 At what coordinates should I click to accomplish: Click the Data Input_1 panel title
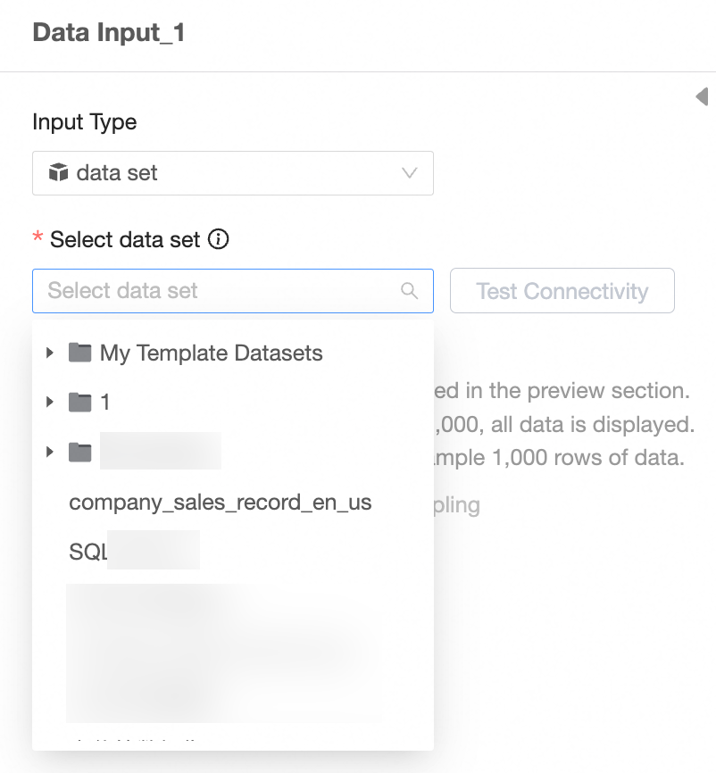(108, 34)
